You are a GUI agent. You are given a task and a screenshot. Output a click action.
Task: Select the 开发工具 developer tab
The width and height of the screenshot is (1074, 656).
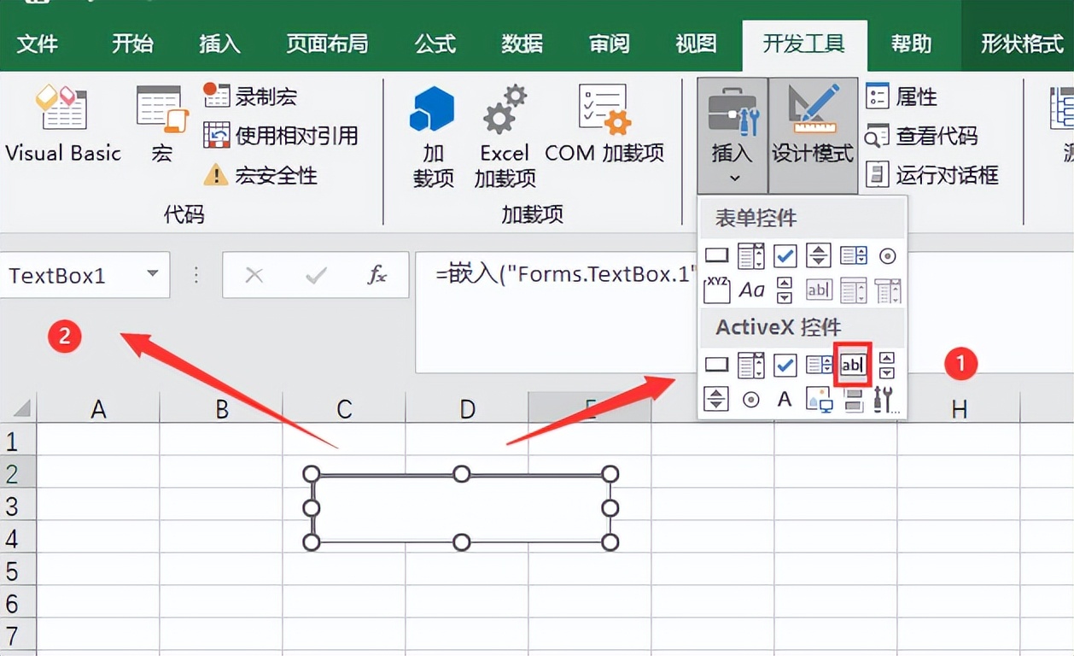click(804, 43)
